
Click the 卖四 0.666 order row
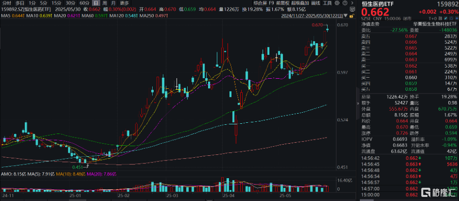[x=409, y=42]
